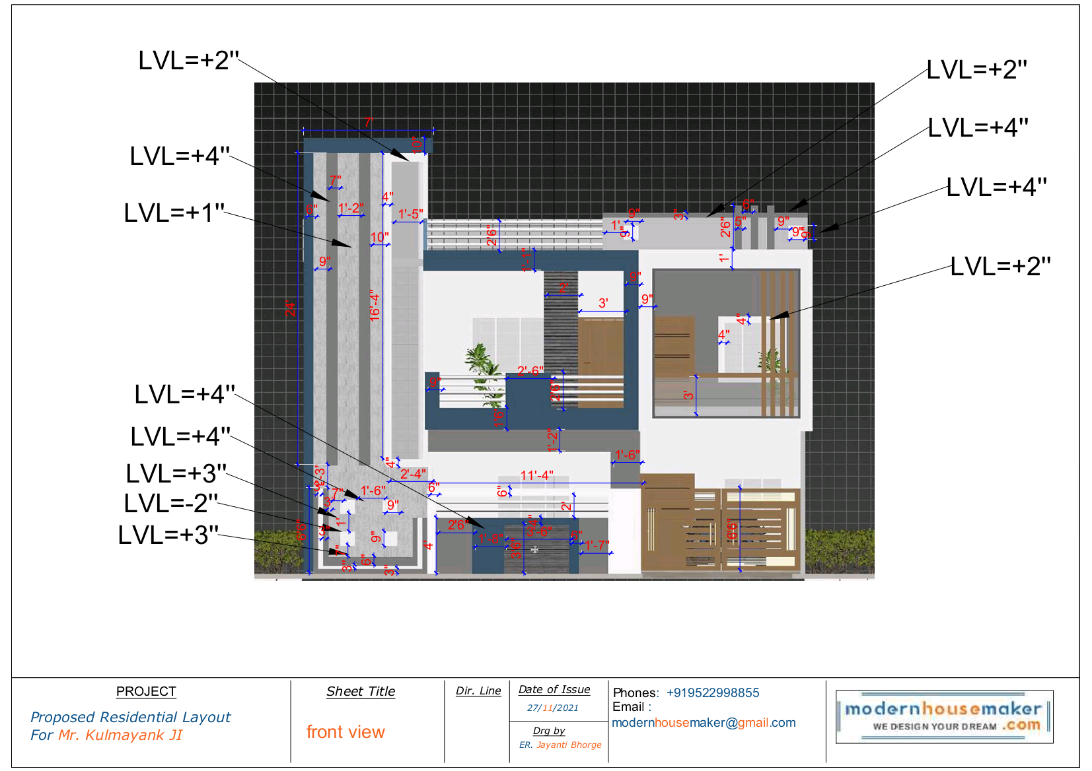Select drafter name 'ER. Jayanti Bhorge'
This screenshot has width=1092, height=771.
tap(560, 745)
